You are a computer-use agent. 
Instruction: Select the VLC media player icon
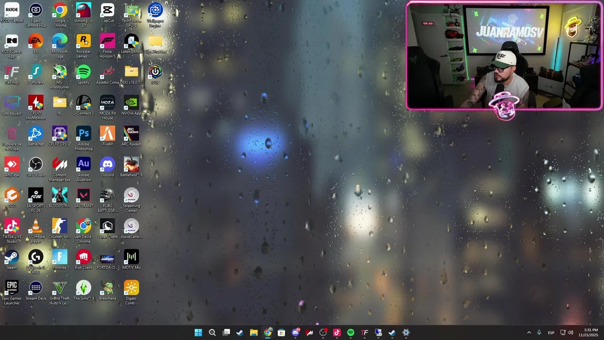coord(36,231)
